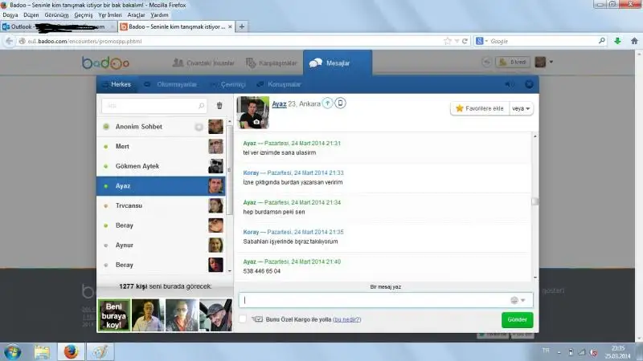Close the Badoo browser tab

pyautogui.click(x=230, y=26)
